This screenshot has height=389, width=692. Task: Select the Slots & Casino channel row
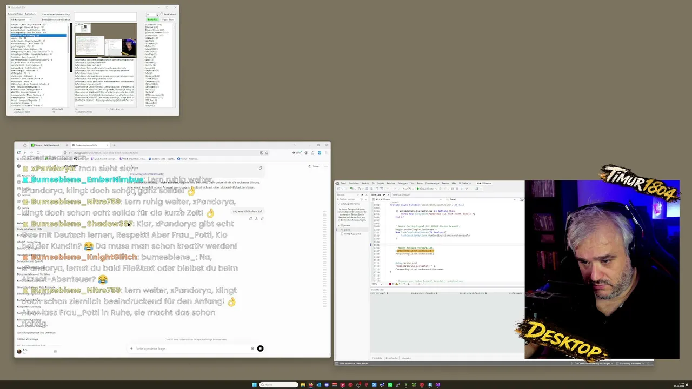(38, 33)
